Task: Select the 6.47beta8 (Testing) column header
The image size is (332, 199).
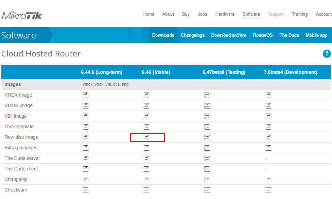Action: coord(224,72)
